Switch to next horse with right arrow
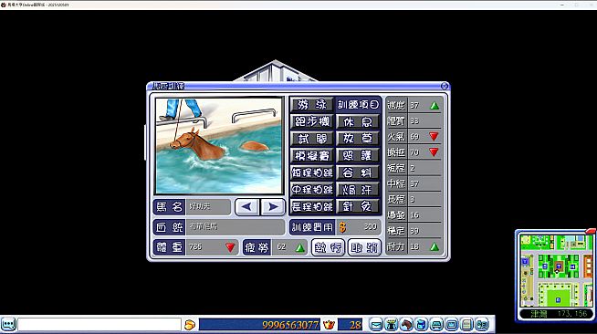The image size is (597, 334). click(x=273, y=207)
